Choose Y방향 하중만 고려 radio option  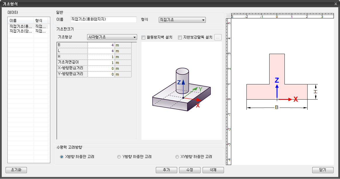tap(119, 157)
